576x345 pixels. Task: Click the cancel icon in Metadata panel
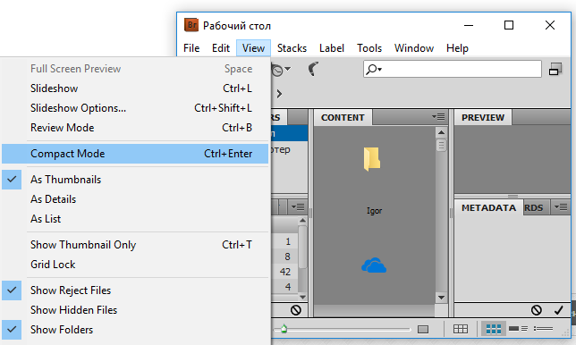tap(537, 310)
